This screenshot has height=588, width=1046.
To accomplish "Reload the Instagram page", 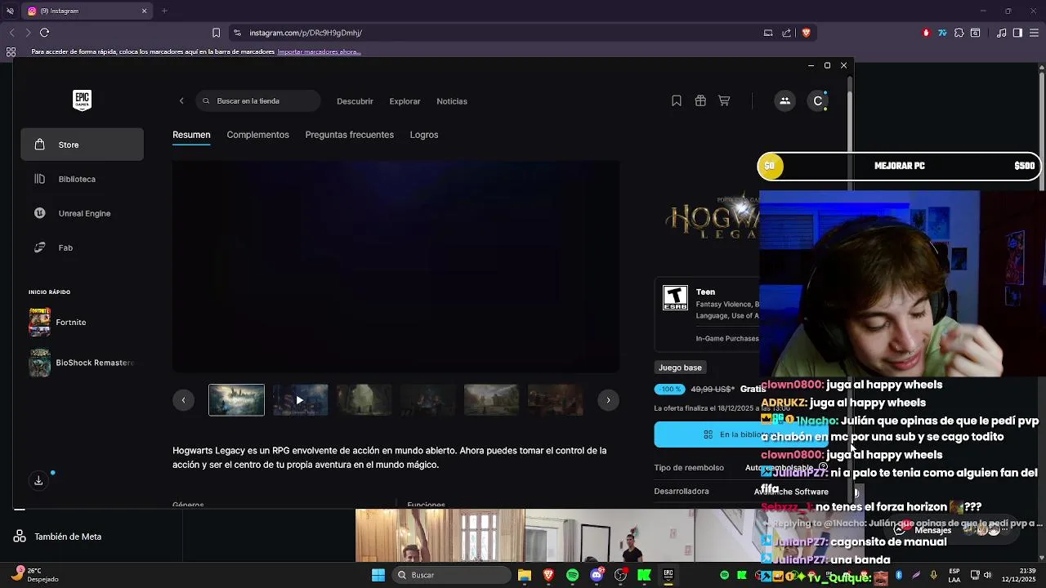I will pyautogui.click(x=44, y=33).
